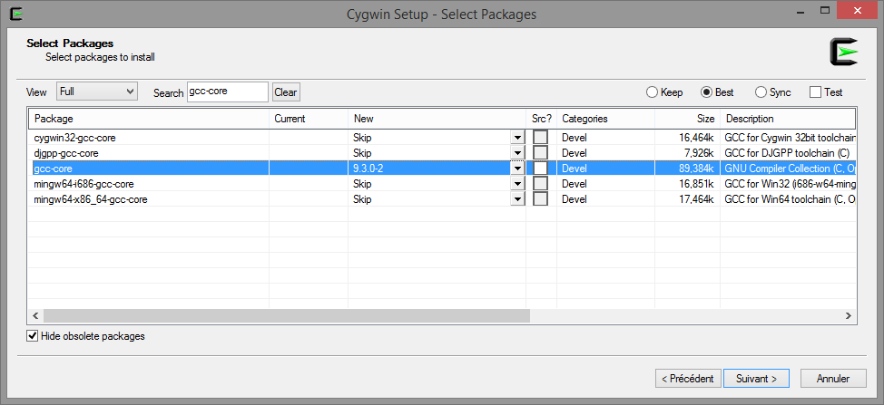
Task: Click the left arrow of the horizontal scrollbar
Action: 34,316
